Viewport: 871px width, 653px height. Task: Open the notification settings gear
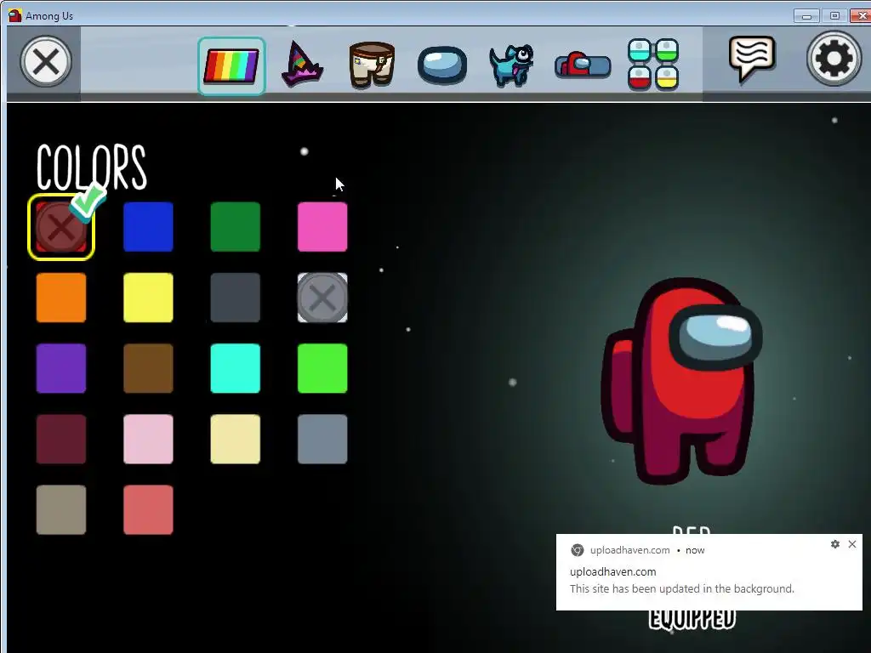(x=835, y=544)
